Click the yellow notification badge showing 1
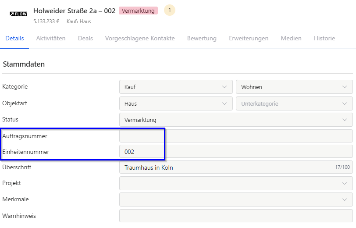Image resolution: width=356 pixels, height=228 pixels. pos(170,10)
